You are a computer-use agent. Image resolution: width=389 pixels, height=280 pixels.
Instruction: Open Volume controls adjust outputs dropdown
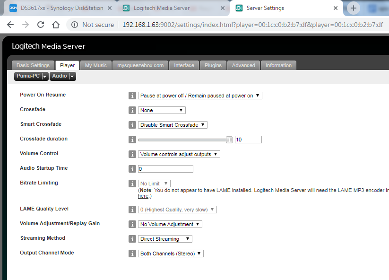[x=179, y=154]
